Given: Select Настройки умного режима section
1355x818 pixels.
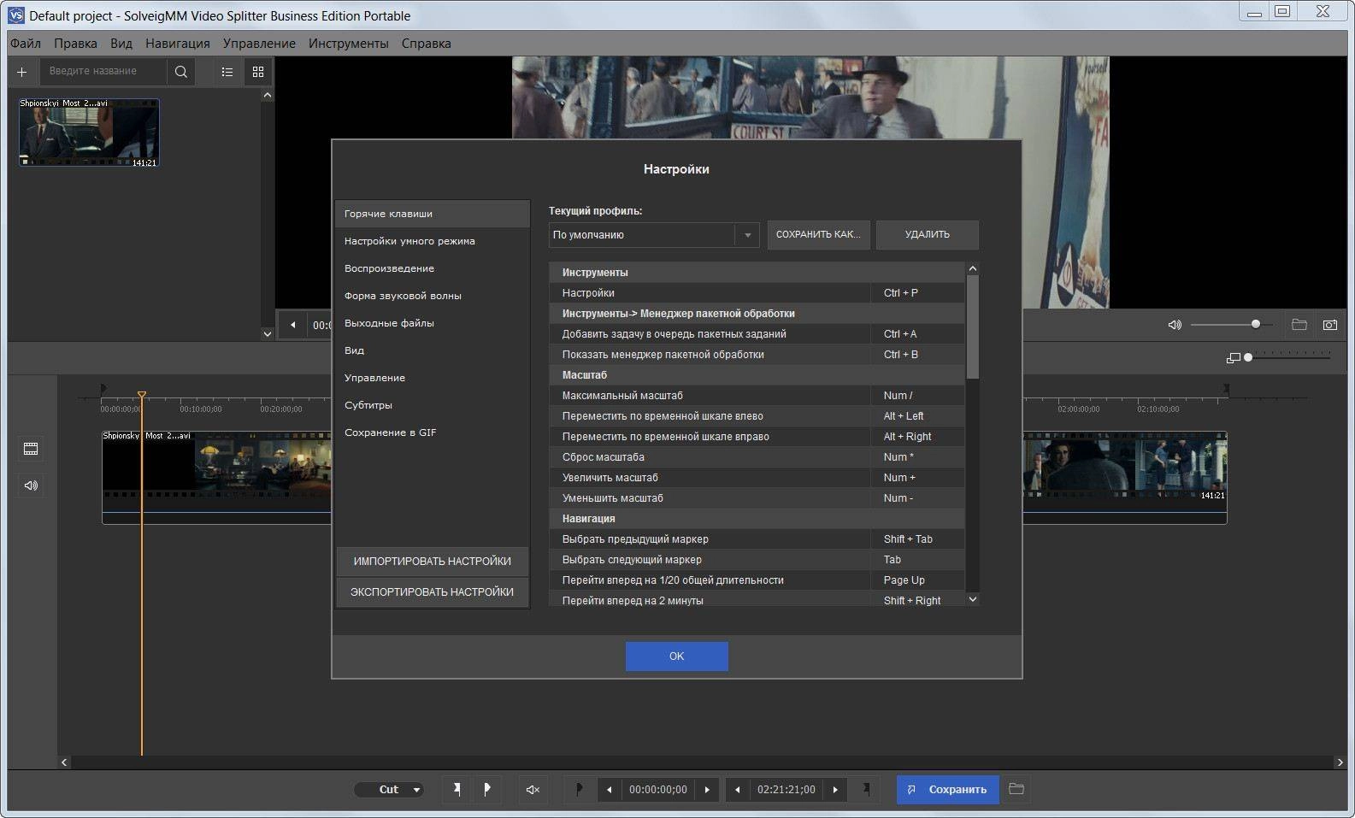Looking at the screenshot, I should [x=433, y=241].
